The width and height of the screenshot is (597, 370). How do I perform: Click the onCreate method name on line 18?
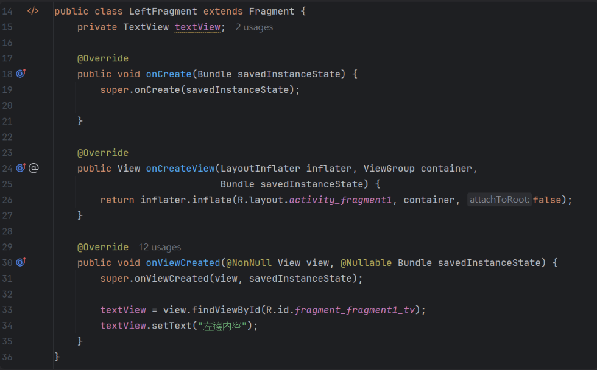click(169, 74)
